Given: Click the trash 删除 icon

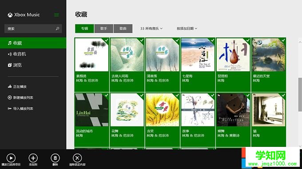Looking at the screenshot, I should [55, 158].
